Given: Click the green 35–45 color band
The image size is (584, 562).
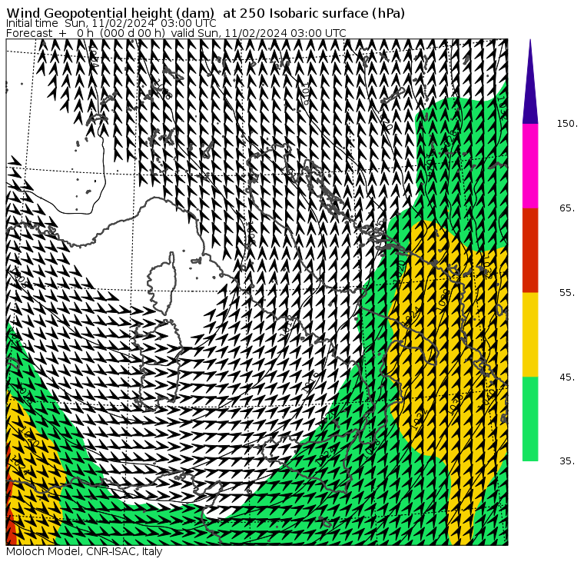Looking at the screenshot, I should (530, 419).
